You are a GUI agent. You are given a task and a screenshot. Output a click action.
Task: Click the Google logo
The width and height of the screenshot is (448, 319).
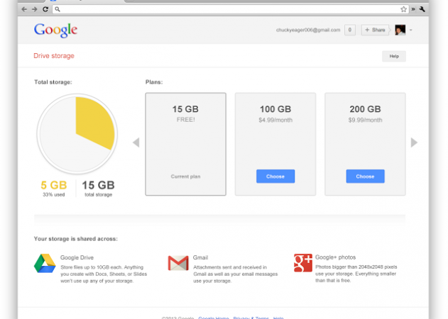click(55, 30)
